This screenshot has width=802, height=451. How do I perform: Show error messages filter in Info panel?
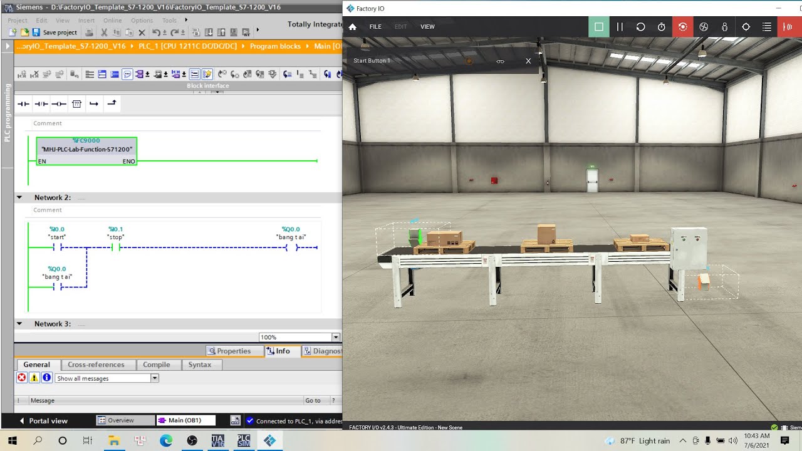coord(21,378)
